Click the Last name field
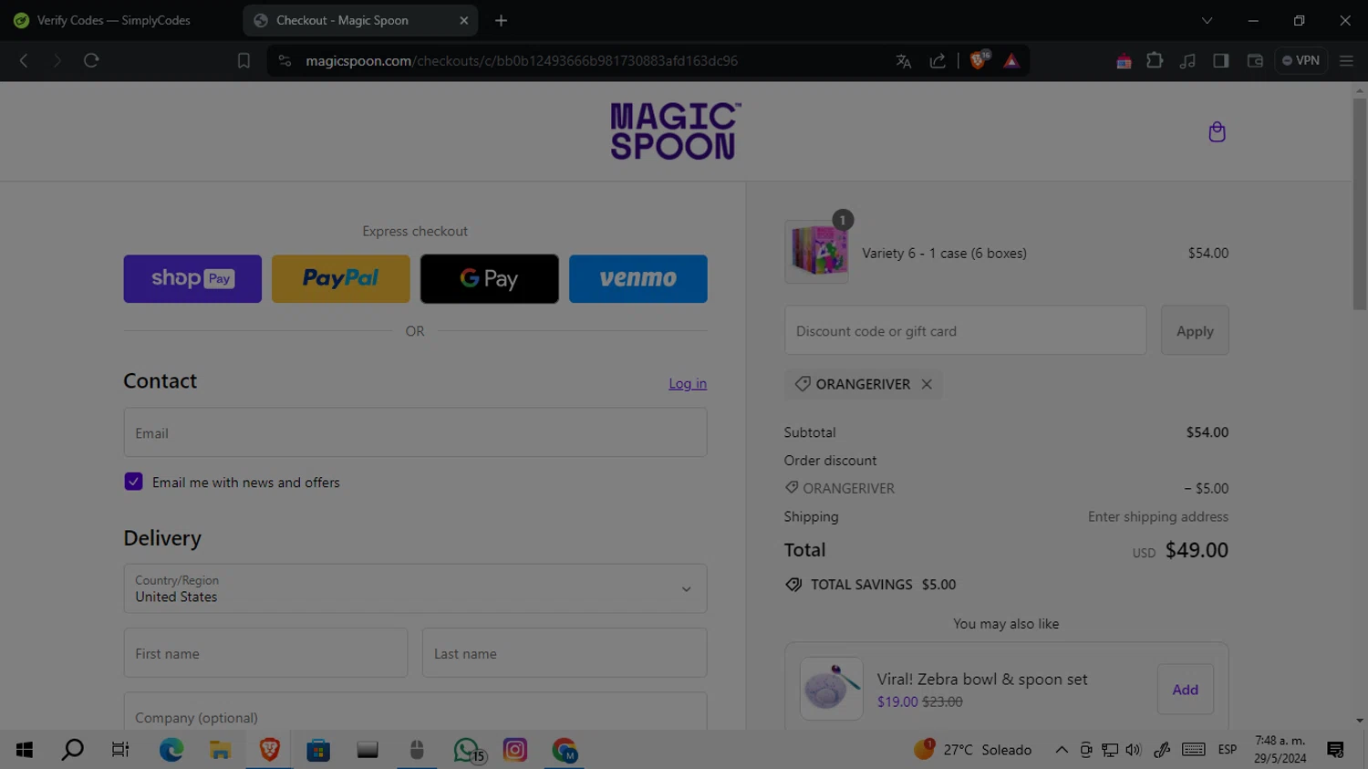 [x=565, y=653]
